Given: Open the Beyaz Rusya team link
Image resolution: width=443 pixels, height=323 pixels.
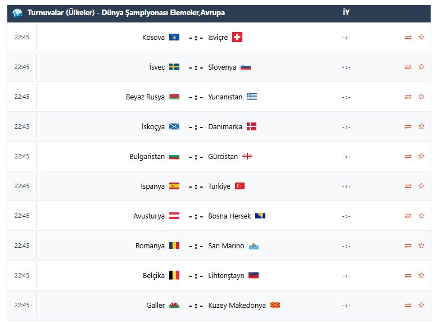Looking at the screenshot, I should [145, 97].
